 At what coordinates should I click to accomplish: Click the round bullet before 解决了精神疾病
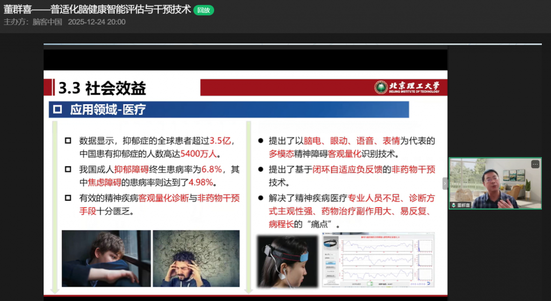[x=260, y=197]
